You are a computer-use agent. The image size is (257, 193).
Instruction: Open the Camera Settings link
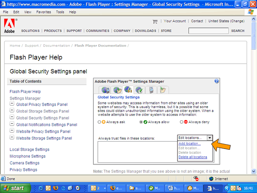pyautogui.click(x=24, y=163)
